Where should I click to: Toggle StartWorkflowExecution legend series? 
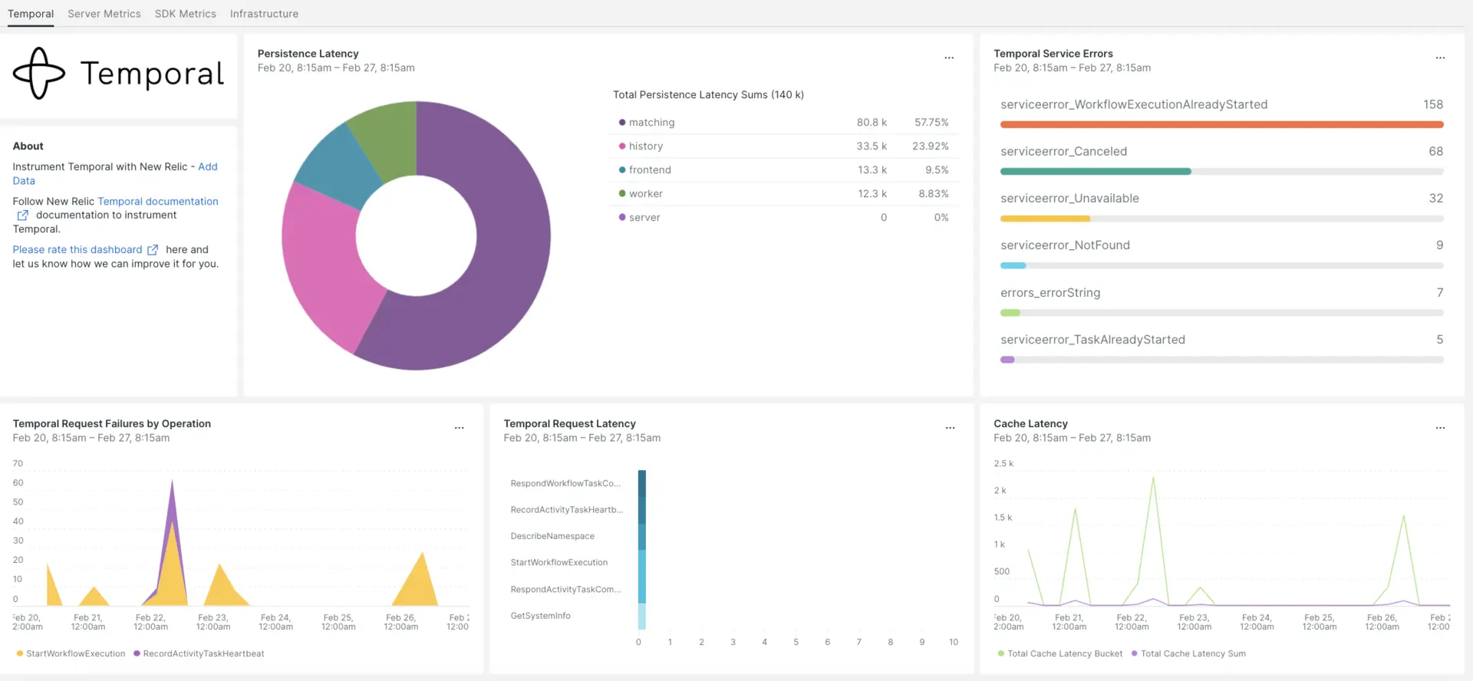74,654
